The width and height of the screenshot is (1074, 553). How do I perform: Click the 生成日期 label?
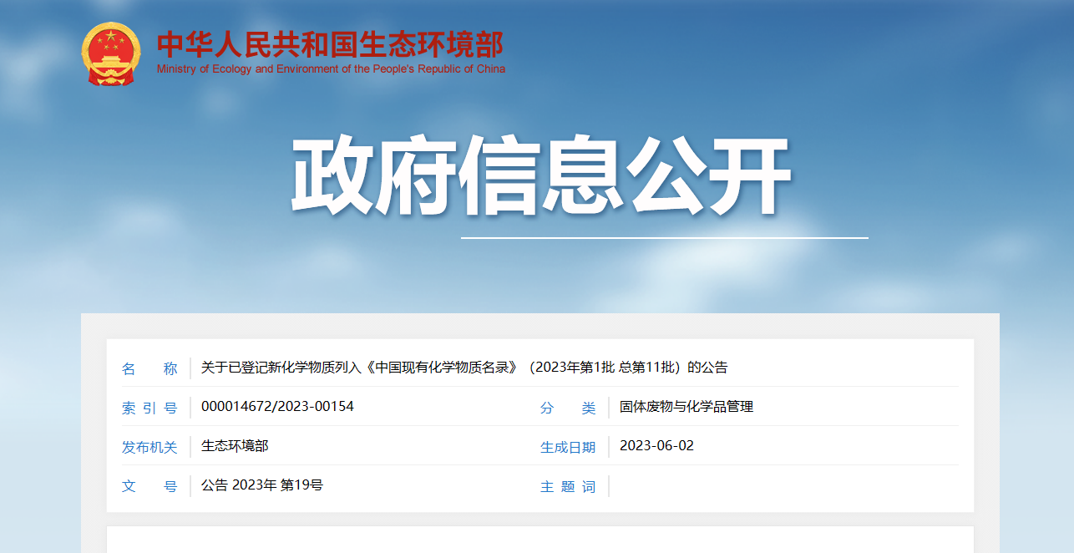568,447
